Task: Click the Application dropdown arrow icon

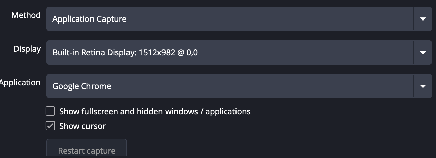Action: [x=423, y=86]
